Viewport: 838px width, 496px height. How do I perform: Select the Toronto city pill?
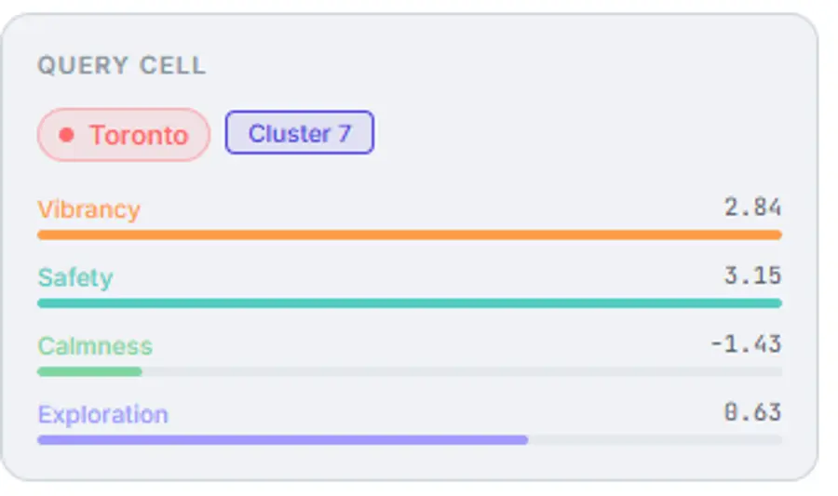(x=124, y=135)
